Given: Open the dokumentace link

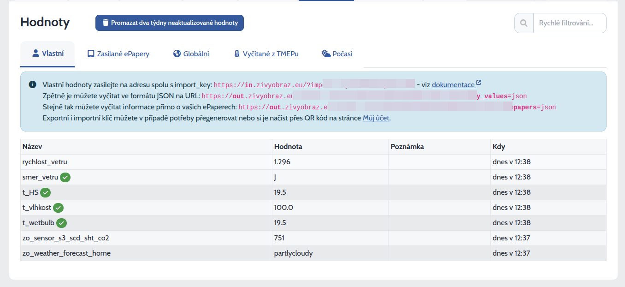Looking at the screenshot, I should pos(453,84).
